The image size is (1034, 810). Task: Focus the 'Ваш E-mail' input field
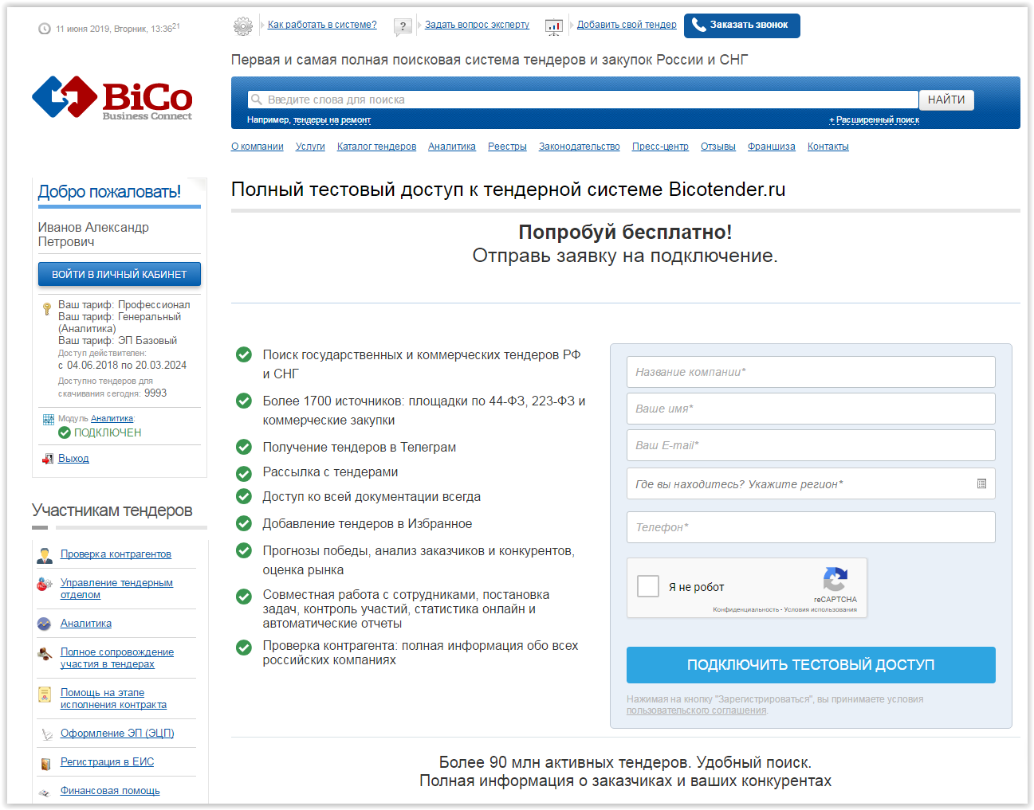tap(811, 445)
